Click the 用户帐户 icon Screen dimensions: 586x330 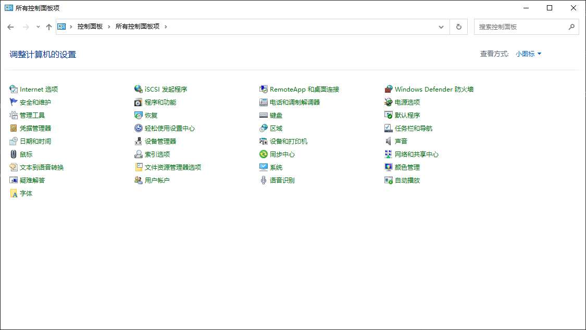pos(139,181)
